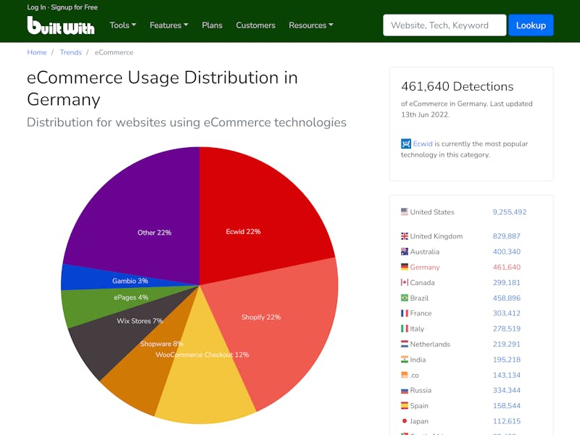Image resolution: width=580 pixels, height=435 pixels.
Task: Open the United Kingdom country link
Action: click(436, 236)
